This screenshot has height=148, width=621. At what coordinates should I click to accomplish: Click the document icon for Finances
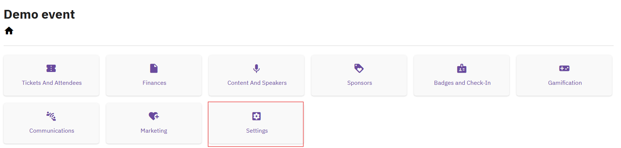(x=154, y=68)
